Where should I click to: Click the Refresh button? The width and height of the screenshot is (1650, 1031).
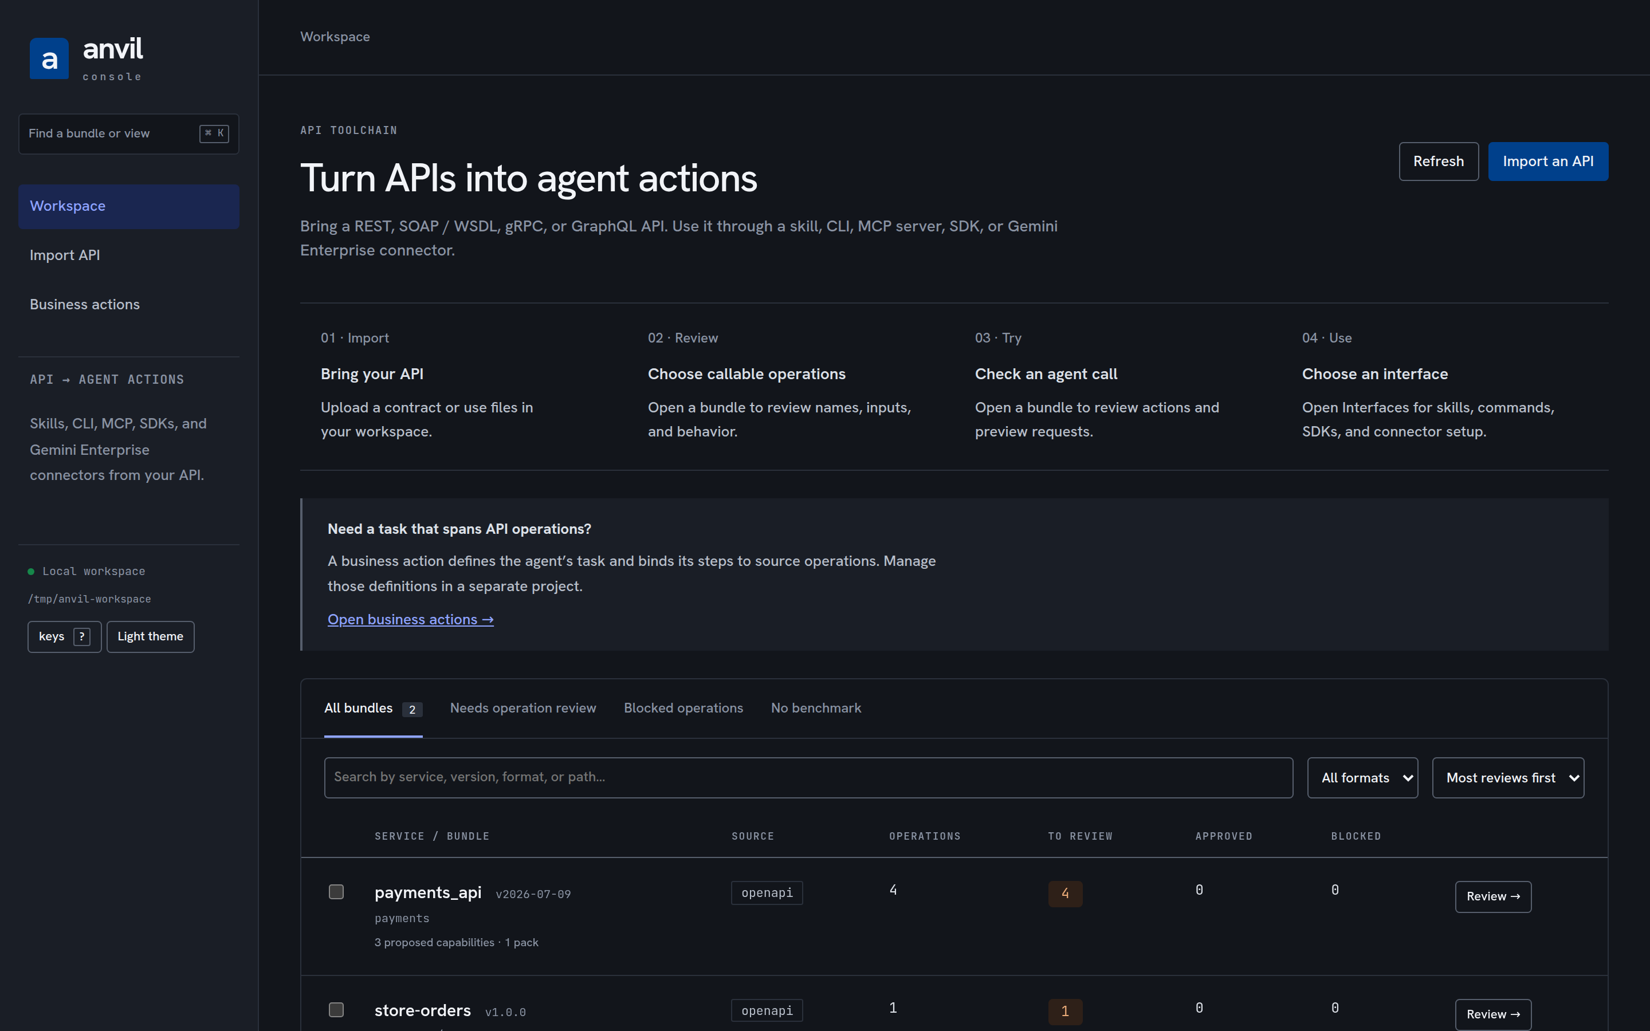coord(1439,162)
